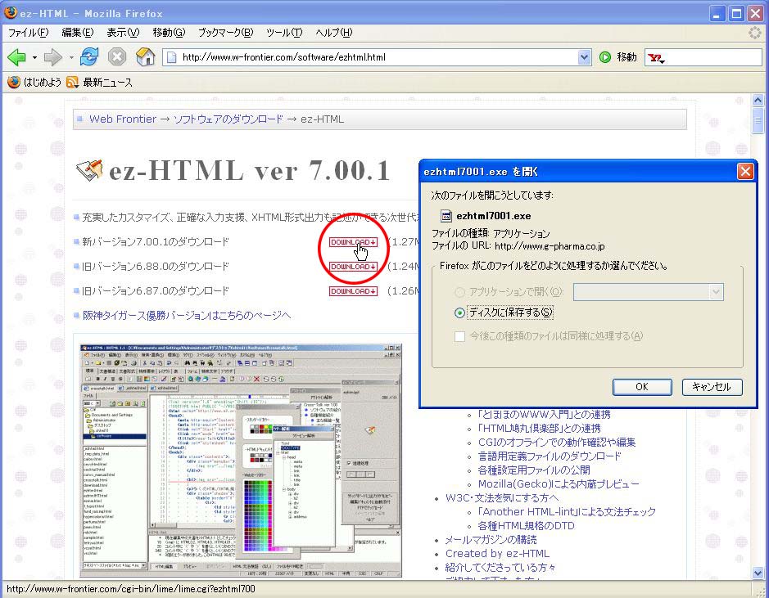Open the 編集(E) menu

78,33
